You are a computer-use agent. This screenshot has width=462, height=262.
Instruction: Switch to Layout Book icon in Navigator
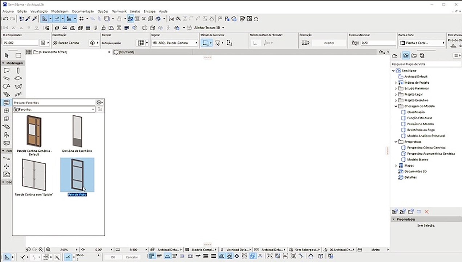tap(414, 56)
